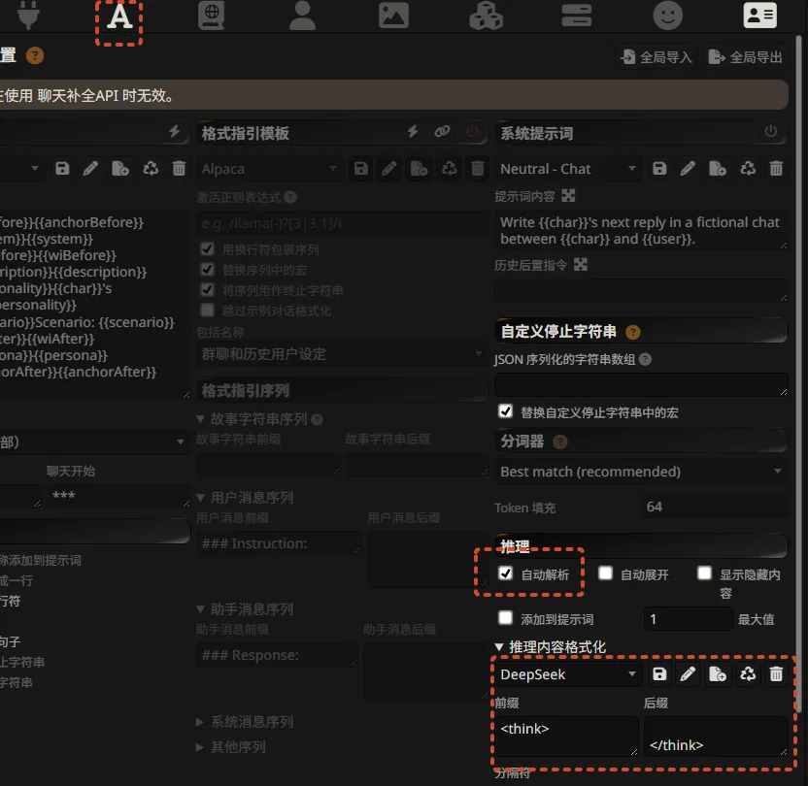Screen dimensions: 808x786
Task: Click help icon next to 自定义停止字符串
Action: pyautogui.click(x=633, y=333)
